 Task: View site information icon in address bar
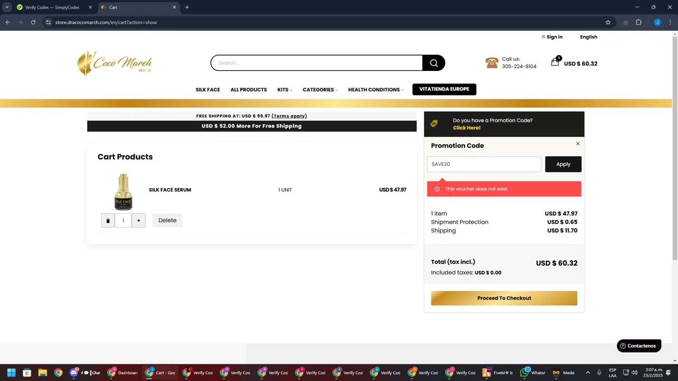click(x=48, y=22)
